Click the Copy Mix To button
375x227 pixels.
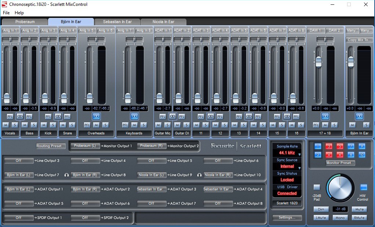pos(360,40)
